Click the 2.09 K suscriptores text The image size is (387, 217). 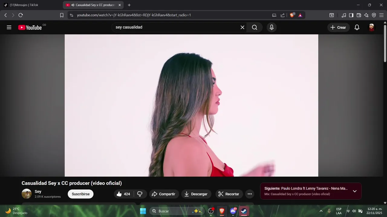pos(48,197)
